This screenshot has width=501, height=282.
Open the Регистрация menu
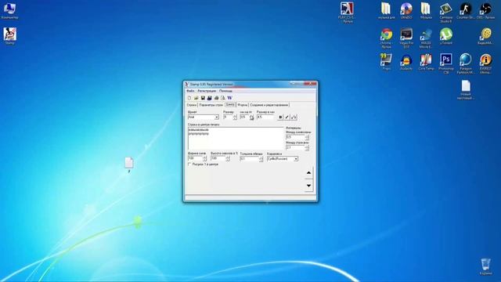click(207, 91)
